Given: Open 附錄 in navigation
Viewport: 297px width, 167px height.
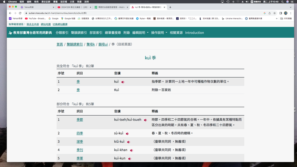Looking at the screenshot, I should point(126,33).
